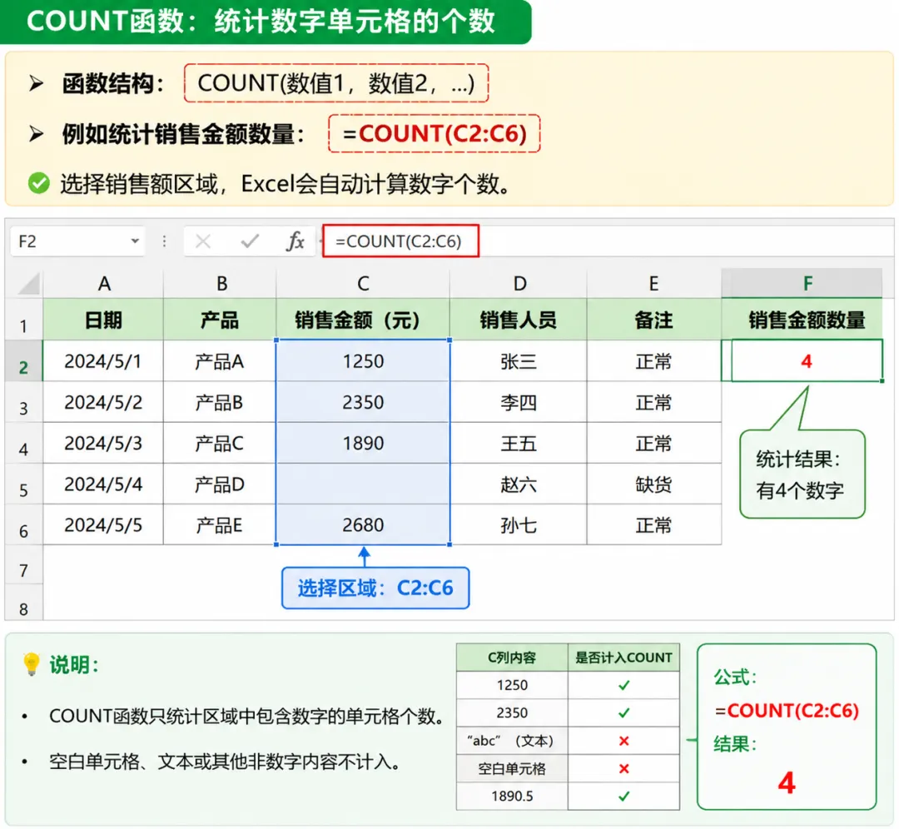Click salesperson cell 赵六

[519, 484]
